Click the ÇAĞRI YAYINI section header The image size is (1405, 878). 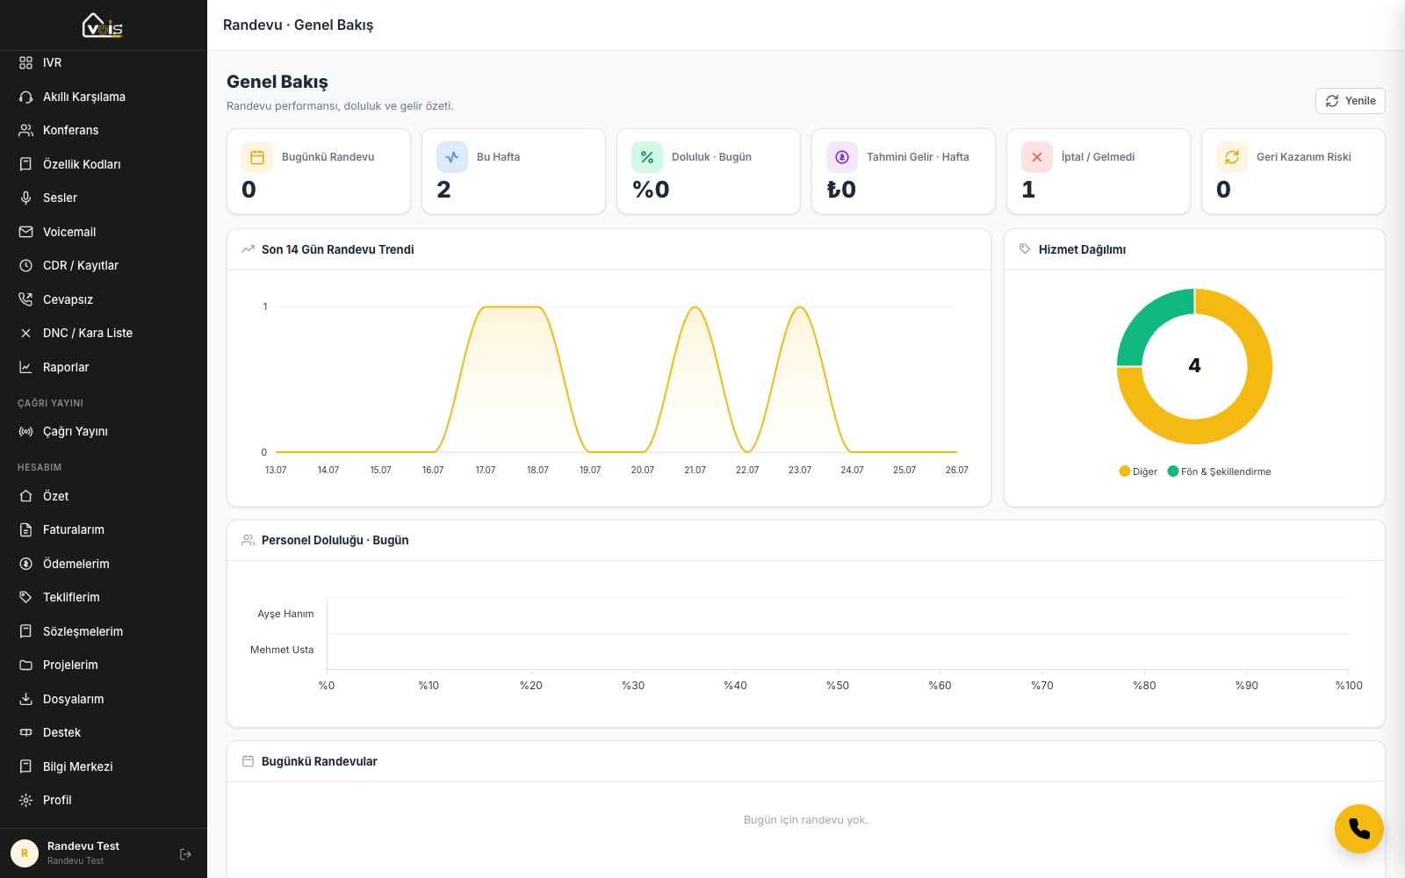(x=50, y=403)
